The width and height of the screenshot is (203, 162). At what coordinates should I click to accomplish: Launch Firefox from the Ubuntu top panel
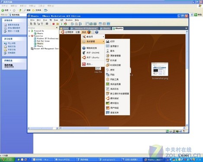click(x=89, y=32)
